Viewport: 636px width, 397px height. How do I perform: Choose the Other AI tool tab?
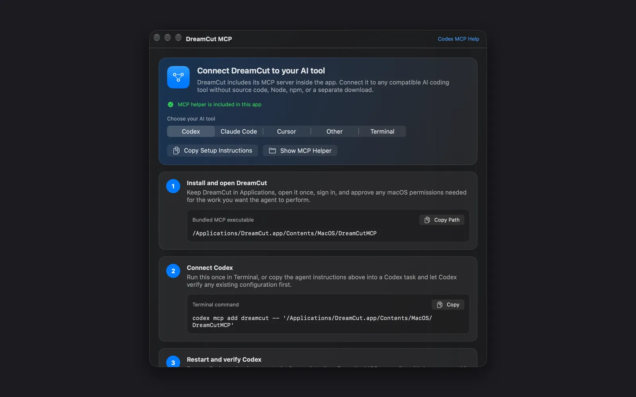[334, 131]
